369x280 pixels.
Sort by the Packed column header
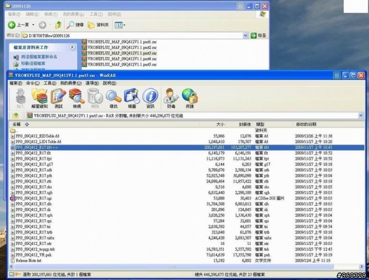(240, 124)
